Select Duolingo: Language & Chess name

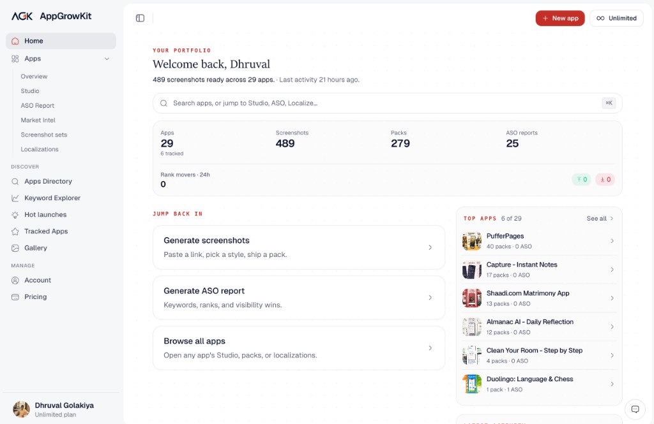click(529, 379)
